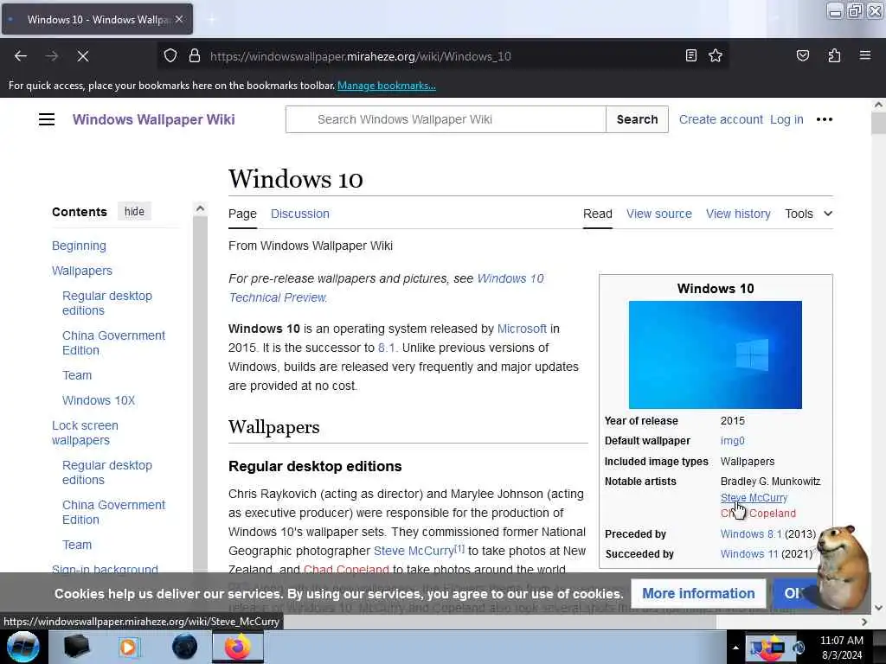Open the personal tools ellipsis menu

(825, 119)
